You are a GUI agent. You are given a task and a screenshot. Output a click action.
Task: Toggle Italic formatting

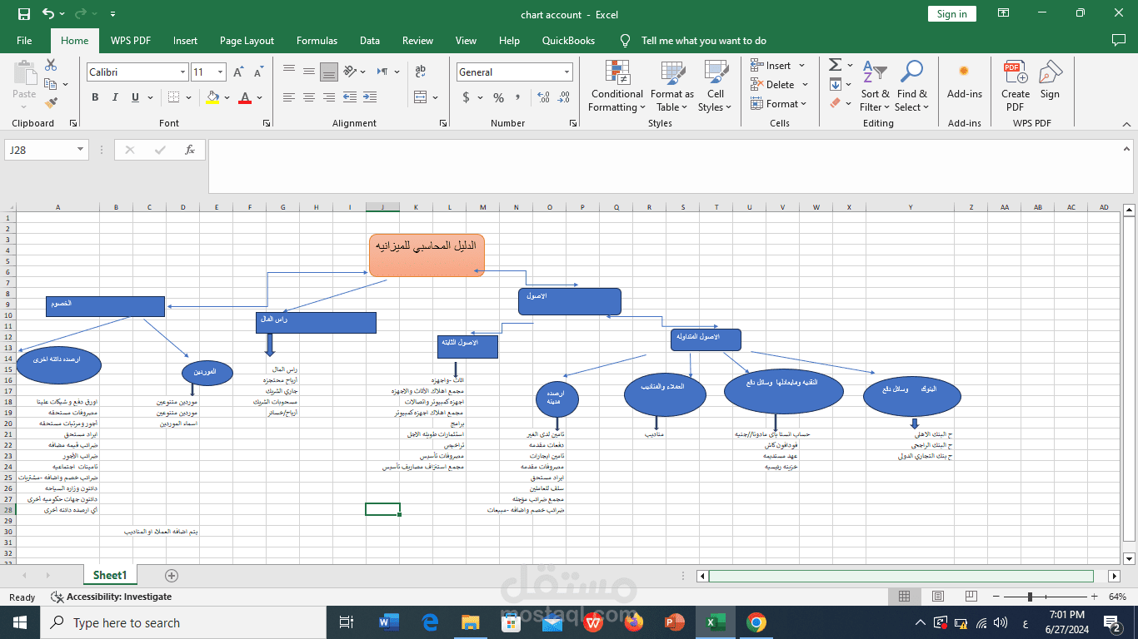click(115, 97)
